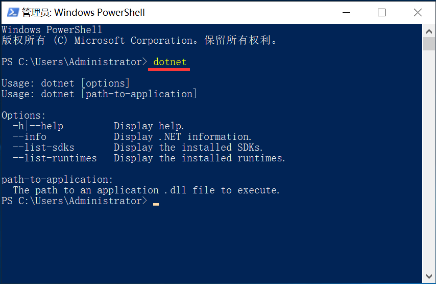Click the underlined dotnet command
Screen dimensions: 436x284
[169, 62]
